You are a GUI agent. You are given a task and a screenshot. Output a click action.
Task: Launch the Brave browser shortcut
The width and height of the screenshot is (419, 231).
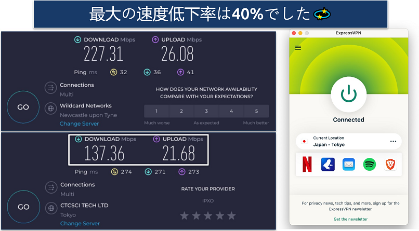tap(390, 165)
